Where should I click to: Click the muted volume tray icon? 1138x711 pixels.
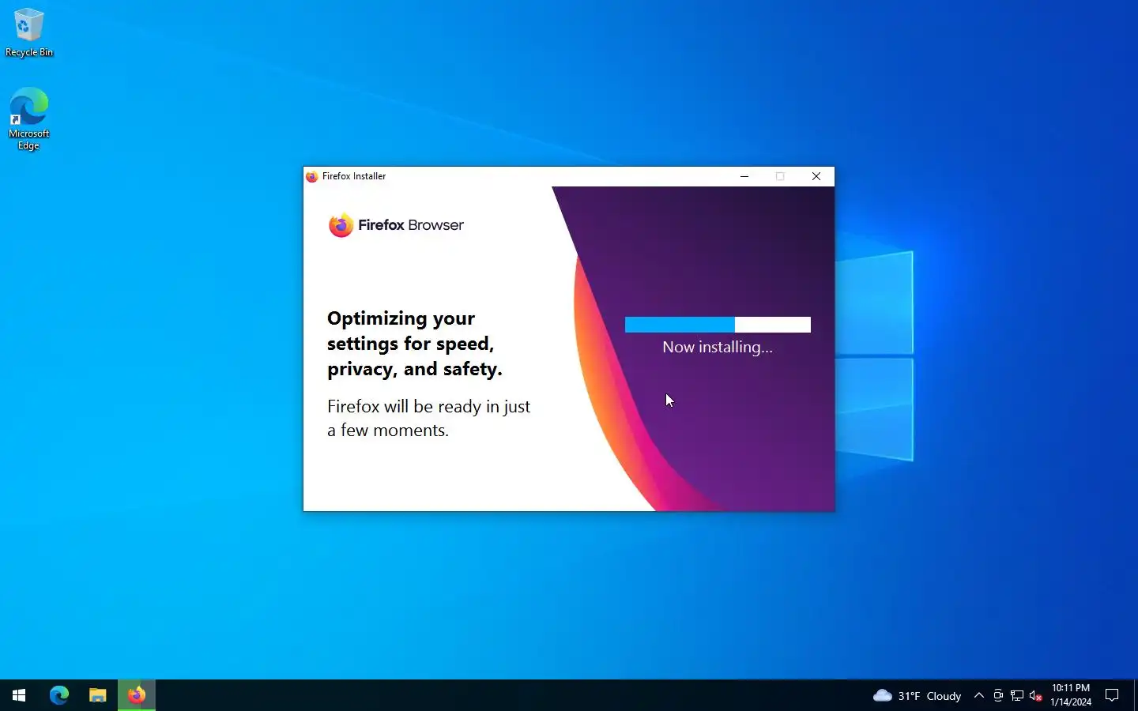tap(1036, 695)
